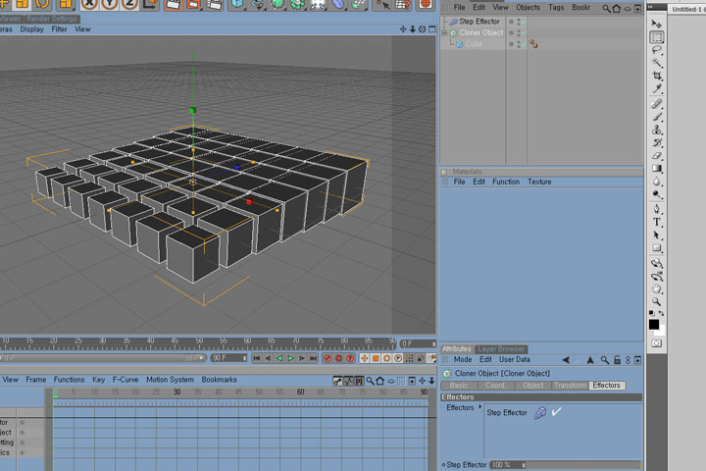Open Object Manager Objects menu
This screenshot has width=706, height=471.
(x=528, y=7)
